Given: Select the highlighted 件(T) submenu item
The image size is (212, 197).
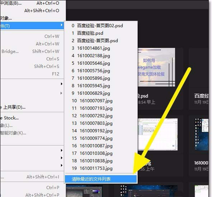Looking at the screenshot, I should pos(32,26).
